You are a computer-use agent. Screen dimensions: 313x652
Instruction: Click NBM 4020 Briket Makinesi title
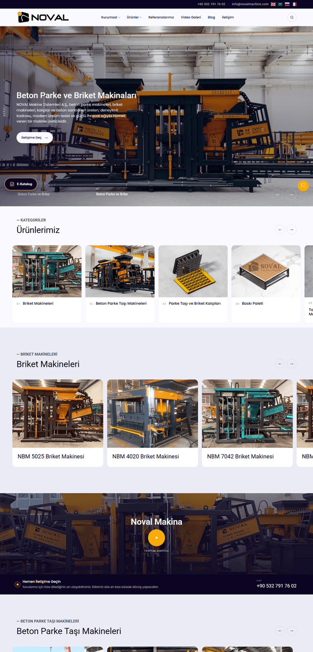tap(146, 456)
